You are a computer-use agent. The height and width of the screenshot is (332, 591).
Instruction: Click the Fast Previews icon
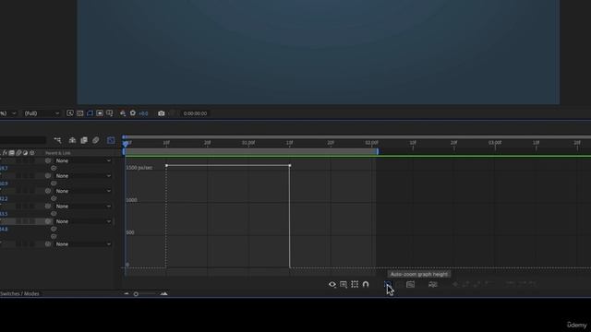(70, 113)
